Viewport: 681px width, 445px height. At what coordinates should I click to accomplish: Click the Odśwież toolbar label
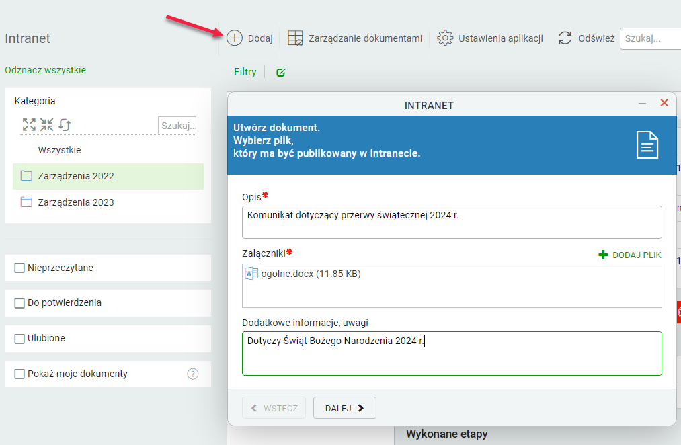(x=596, y=38)
